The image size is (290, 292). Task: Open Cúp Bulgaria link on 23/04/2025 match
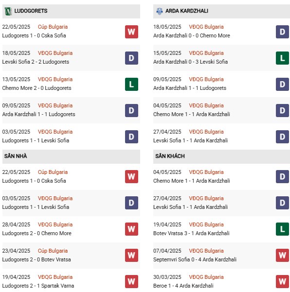pos(53,251)
